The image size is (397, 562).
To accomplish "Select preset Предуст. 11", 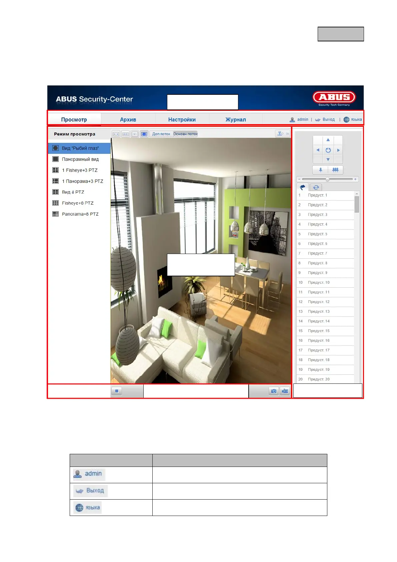I will click(325, 292).
